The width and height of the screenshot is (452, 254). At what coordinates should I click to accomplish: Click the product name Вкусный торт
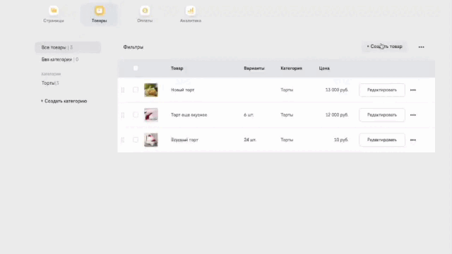[185, 140]
